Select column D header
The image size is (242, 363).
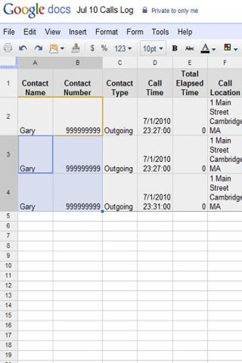coord(155,63)
